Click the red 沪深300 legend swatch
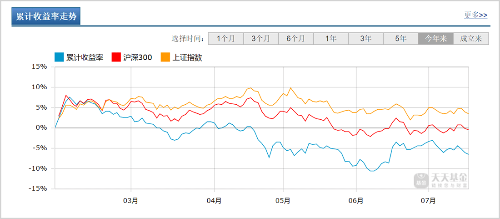 tap(116, 57)
